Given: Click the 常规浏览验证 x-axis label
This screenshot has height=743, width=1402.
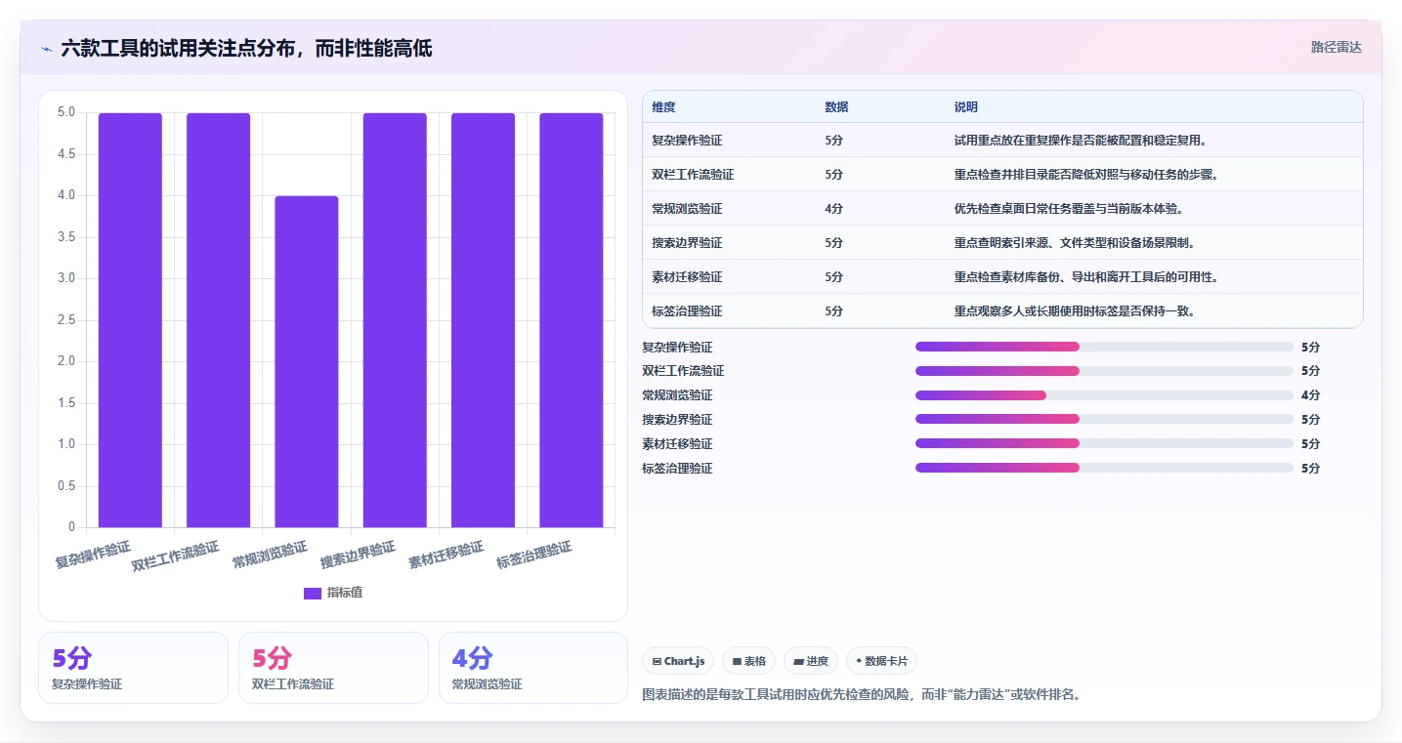Looking at the screenshot, I should point(270,554).
